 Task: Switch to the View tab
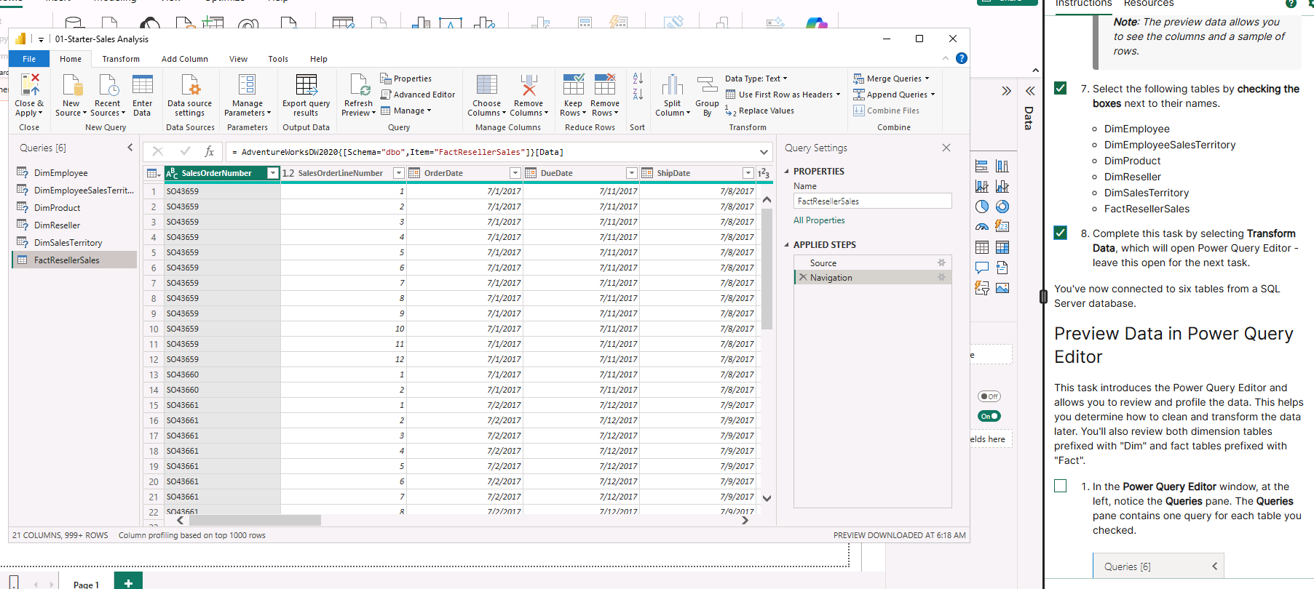click(x=238, y=59)
